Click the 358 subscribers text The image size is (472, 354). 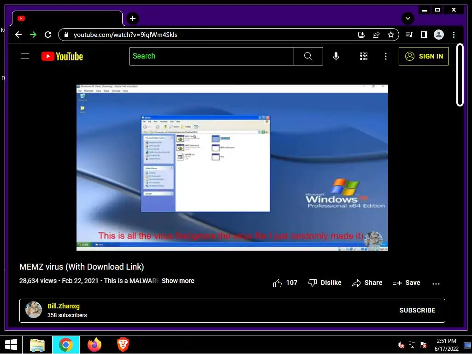tap(67, 315)
